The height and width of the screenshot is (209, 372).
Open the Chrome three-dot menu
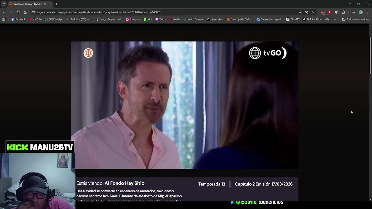point(368,12)
